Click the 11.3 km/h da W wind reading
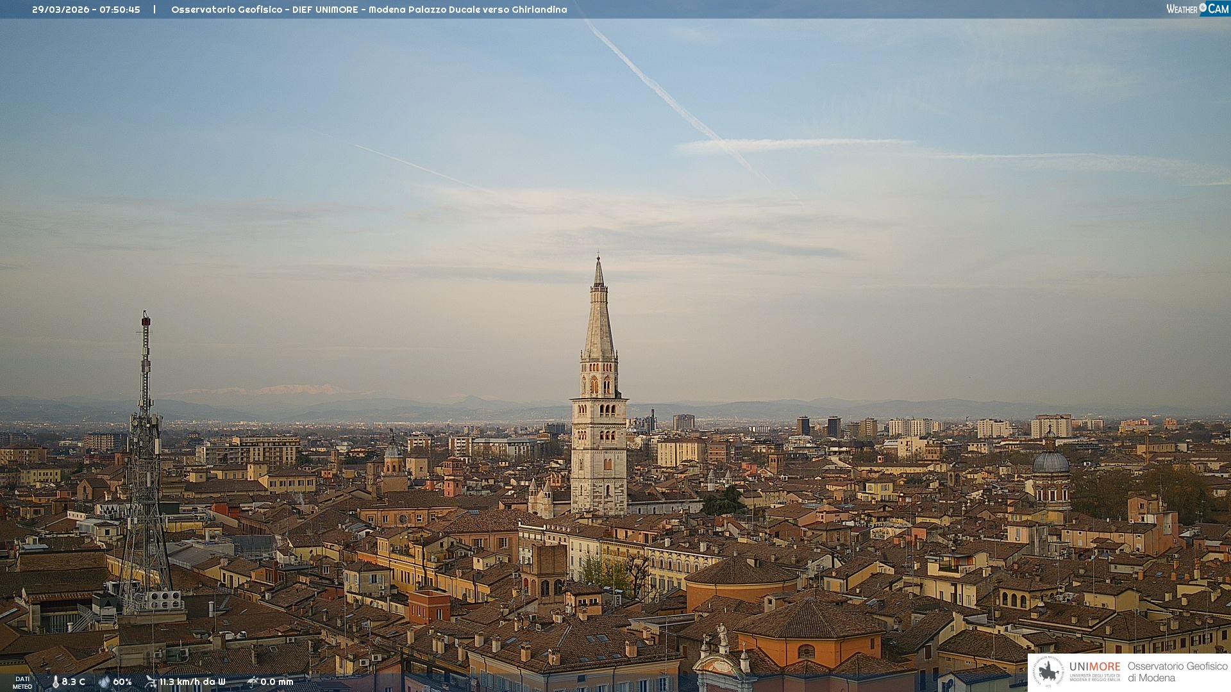The height and width of the screenshot is (692, 1231). click(x=192, y=682)
